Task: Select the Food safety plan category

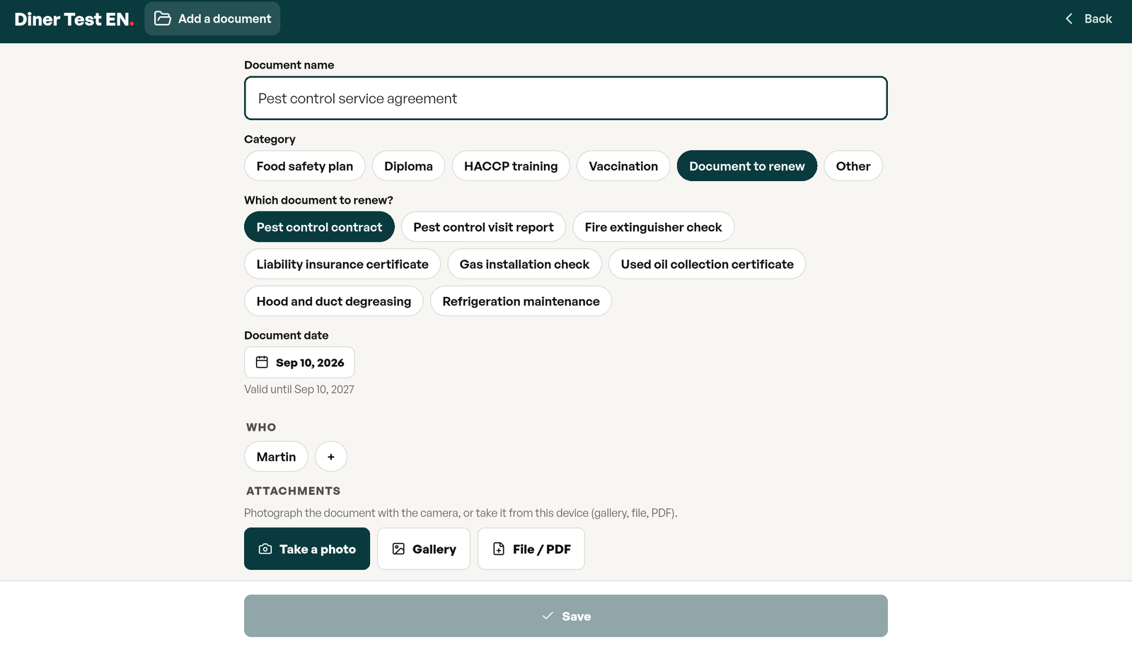Action: pos(305,166)
